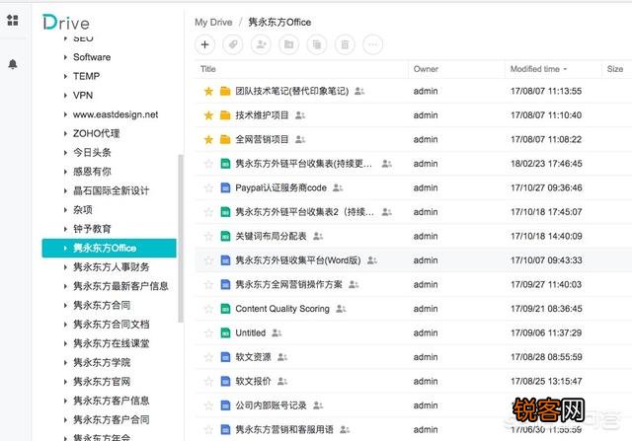Click the 隽永东方Office breadcrumb
This screenshot has width=632, height=441.
(x=279, y=22)
